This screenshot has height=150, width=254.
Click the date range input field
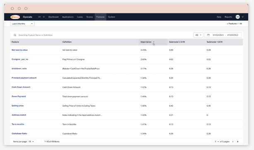223,35
